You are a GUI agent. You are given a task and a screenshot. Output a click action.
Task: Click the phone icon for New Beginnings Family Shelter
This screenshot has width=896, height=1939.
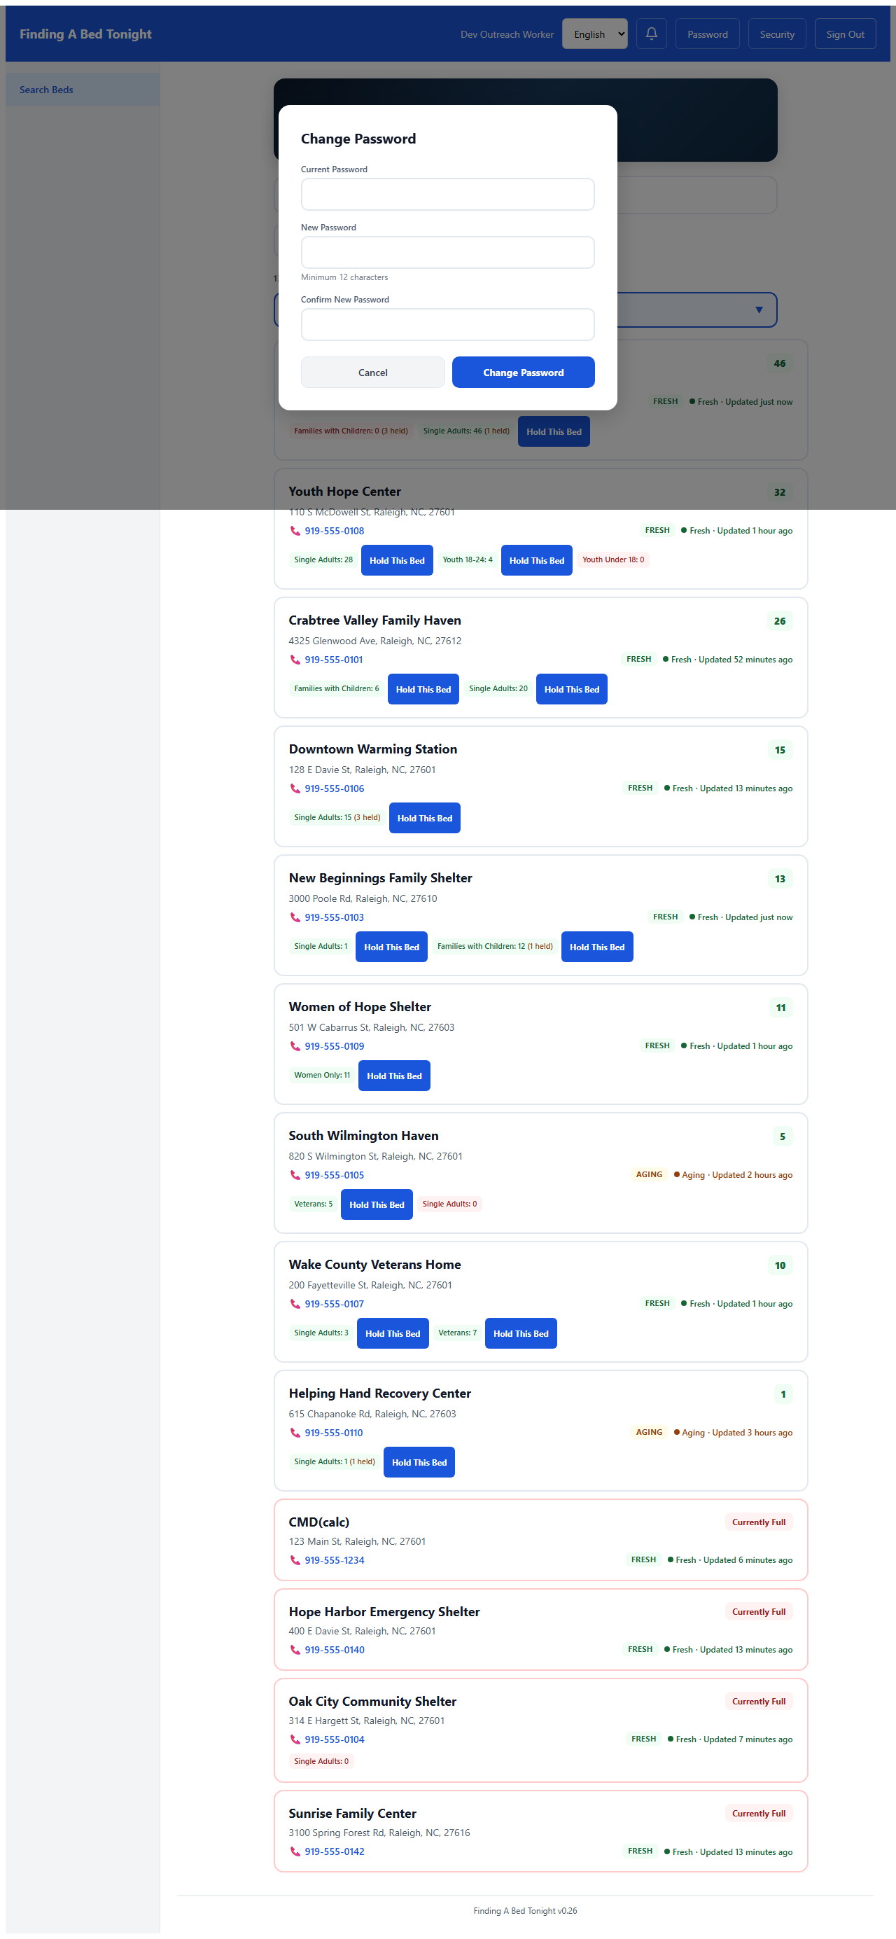click(295, 917)
